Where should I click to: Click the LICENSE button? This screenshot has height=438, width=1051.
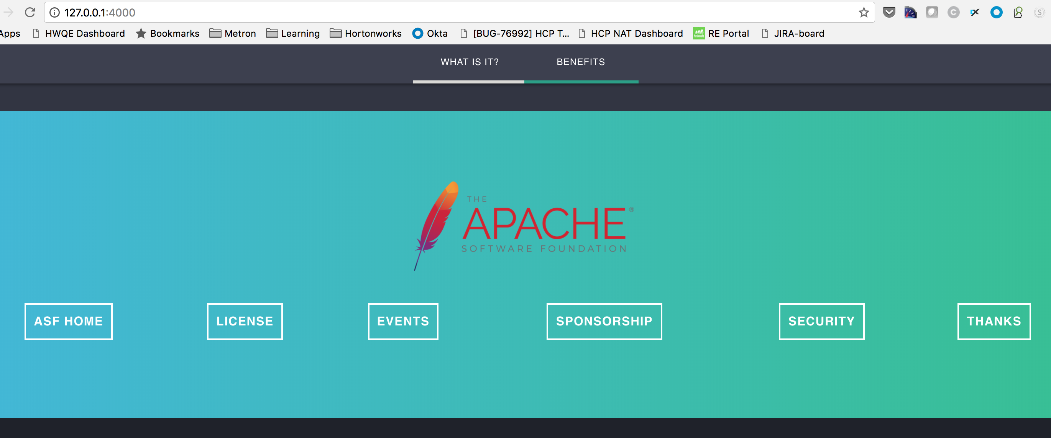[x=245, y=321]
